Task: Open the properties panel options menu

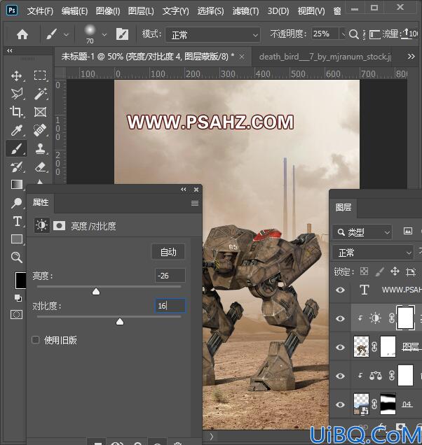Action: tap(195, 203)
